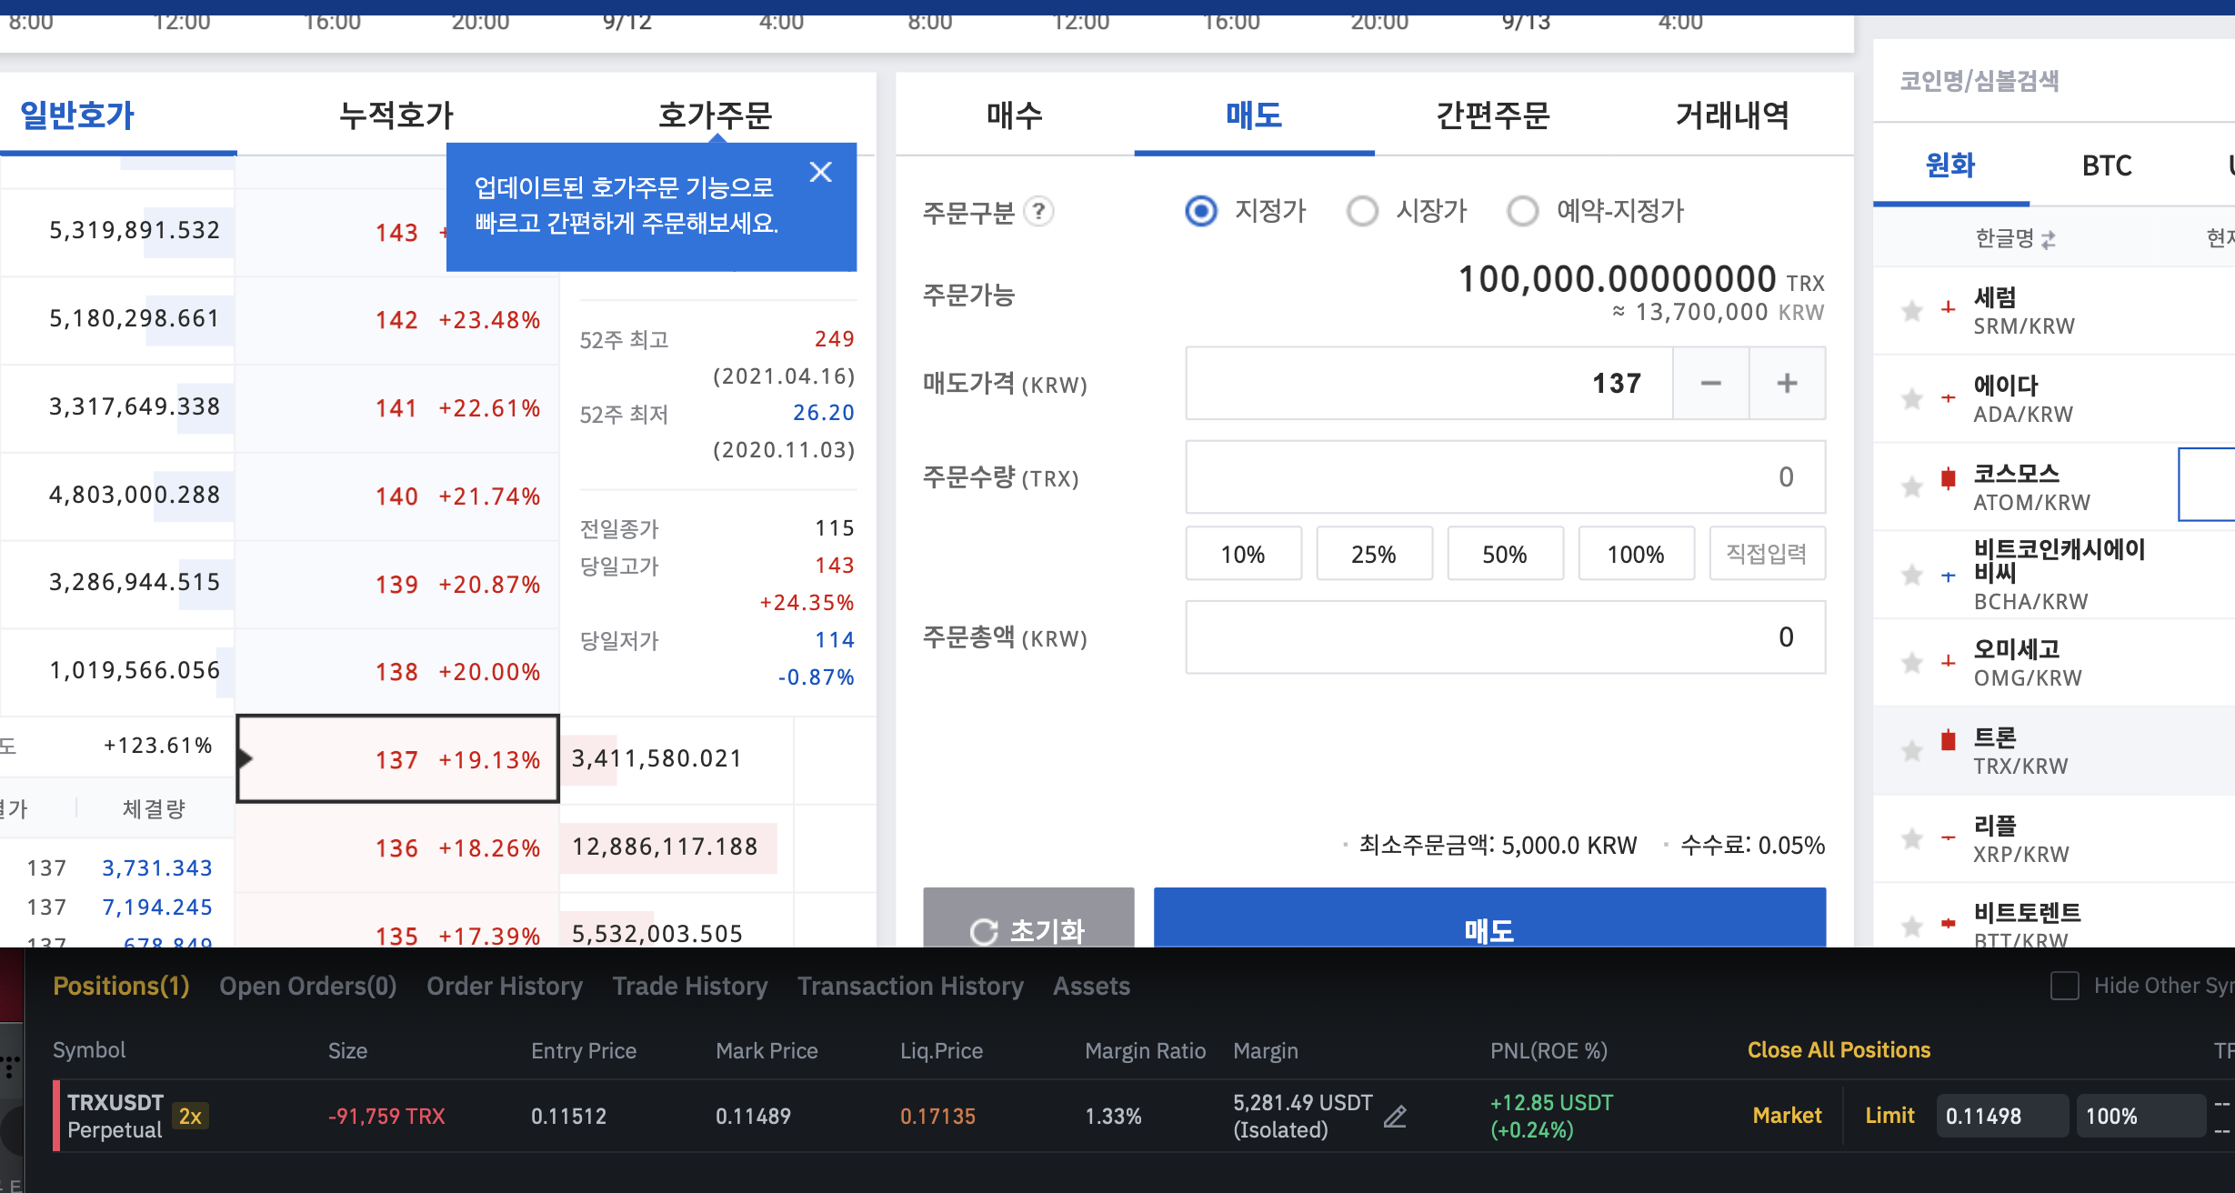The height and width of the screenshot is (1193, 2235).
Task: Switch to 매수 buy tab
Action: pyautogui.click(x=1015, y=115)
